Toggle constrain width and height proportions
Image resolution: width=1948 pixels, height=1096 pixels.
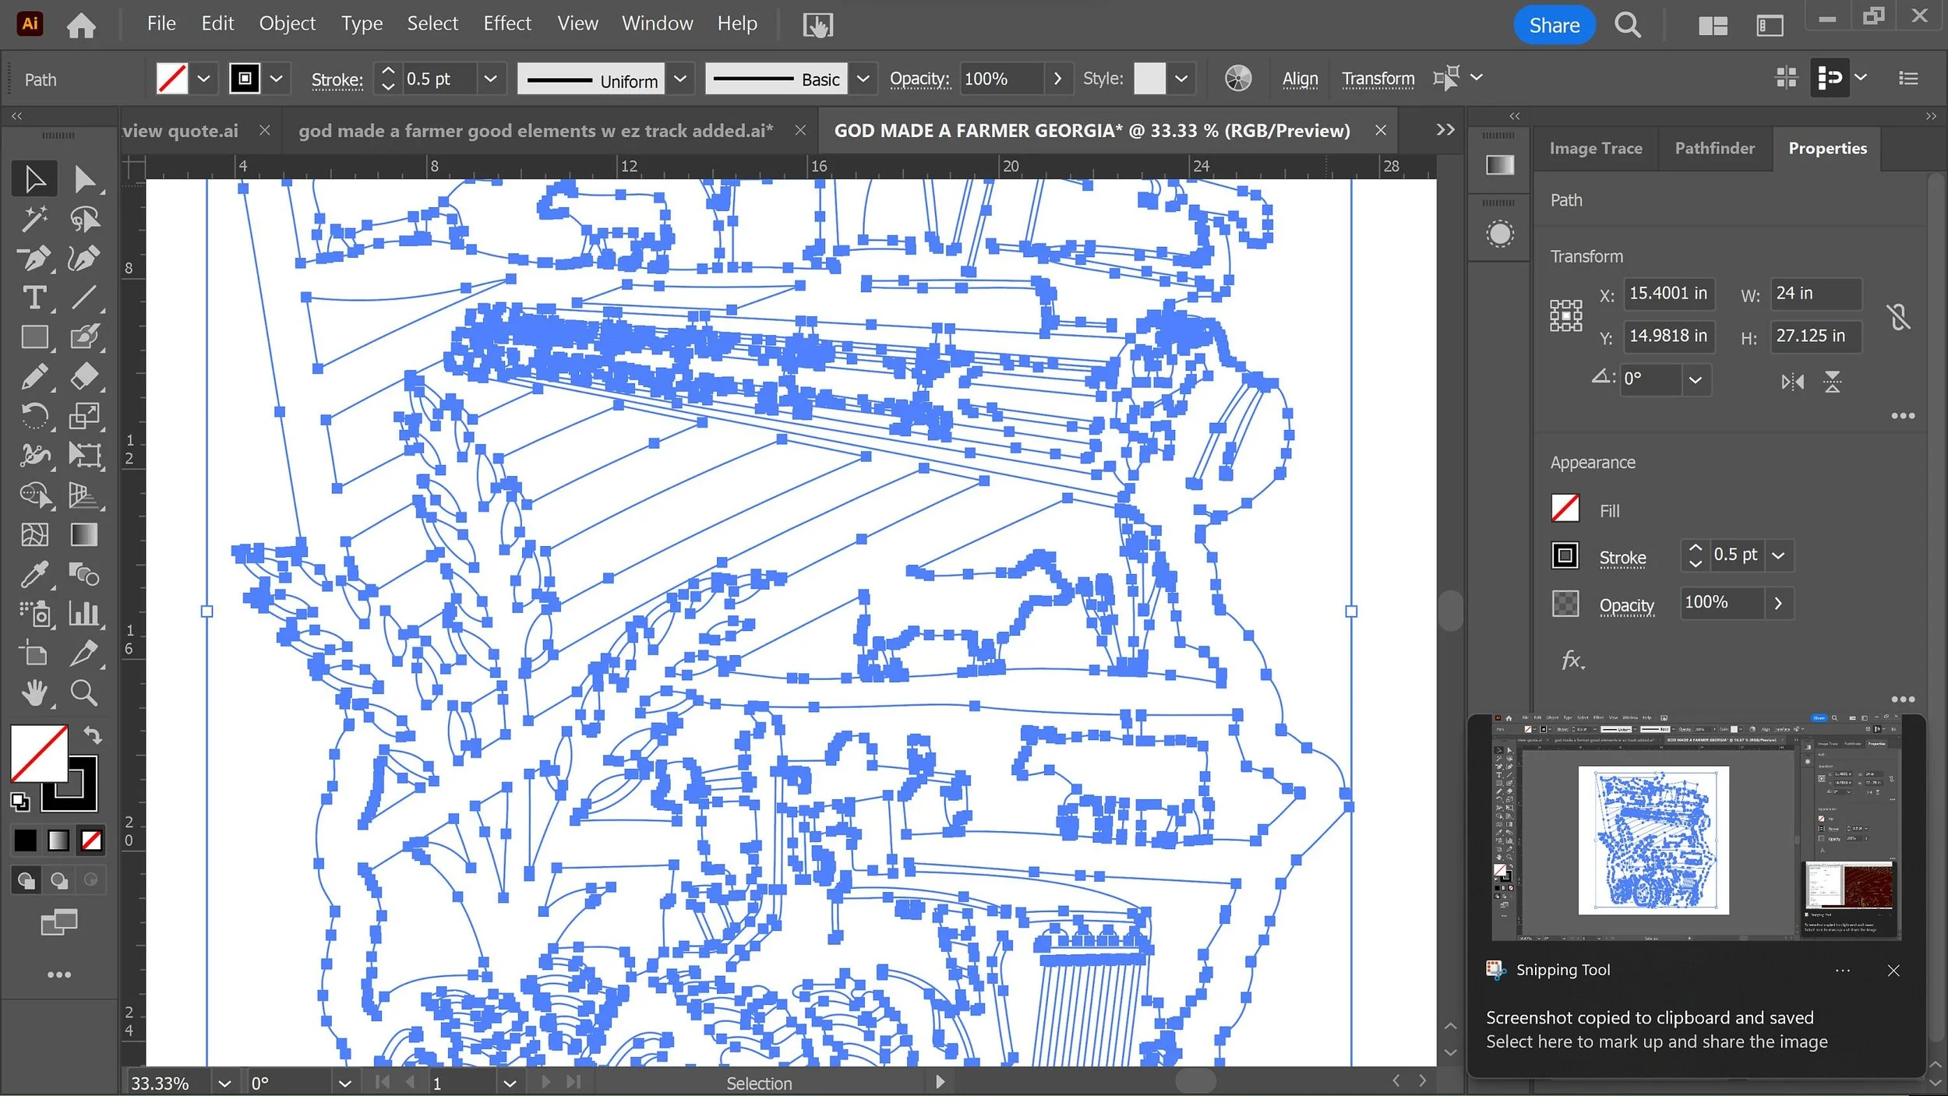[1898, 315]
